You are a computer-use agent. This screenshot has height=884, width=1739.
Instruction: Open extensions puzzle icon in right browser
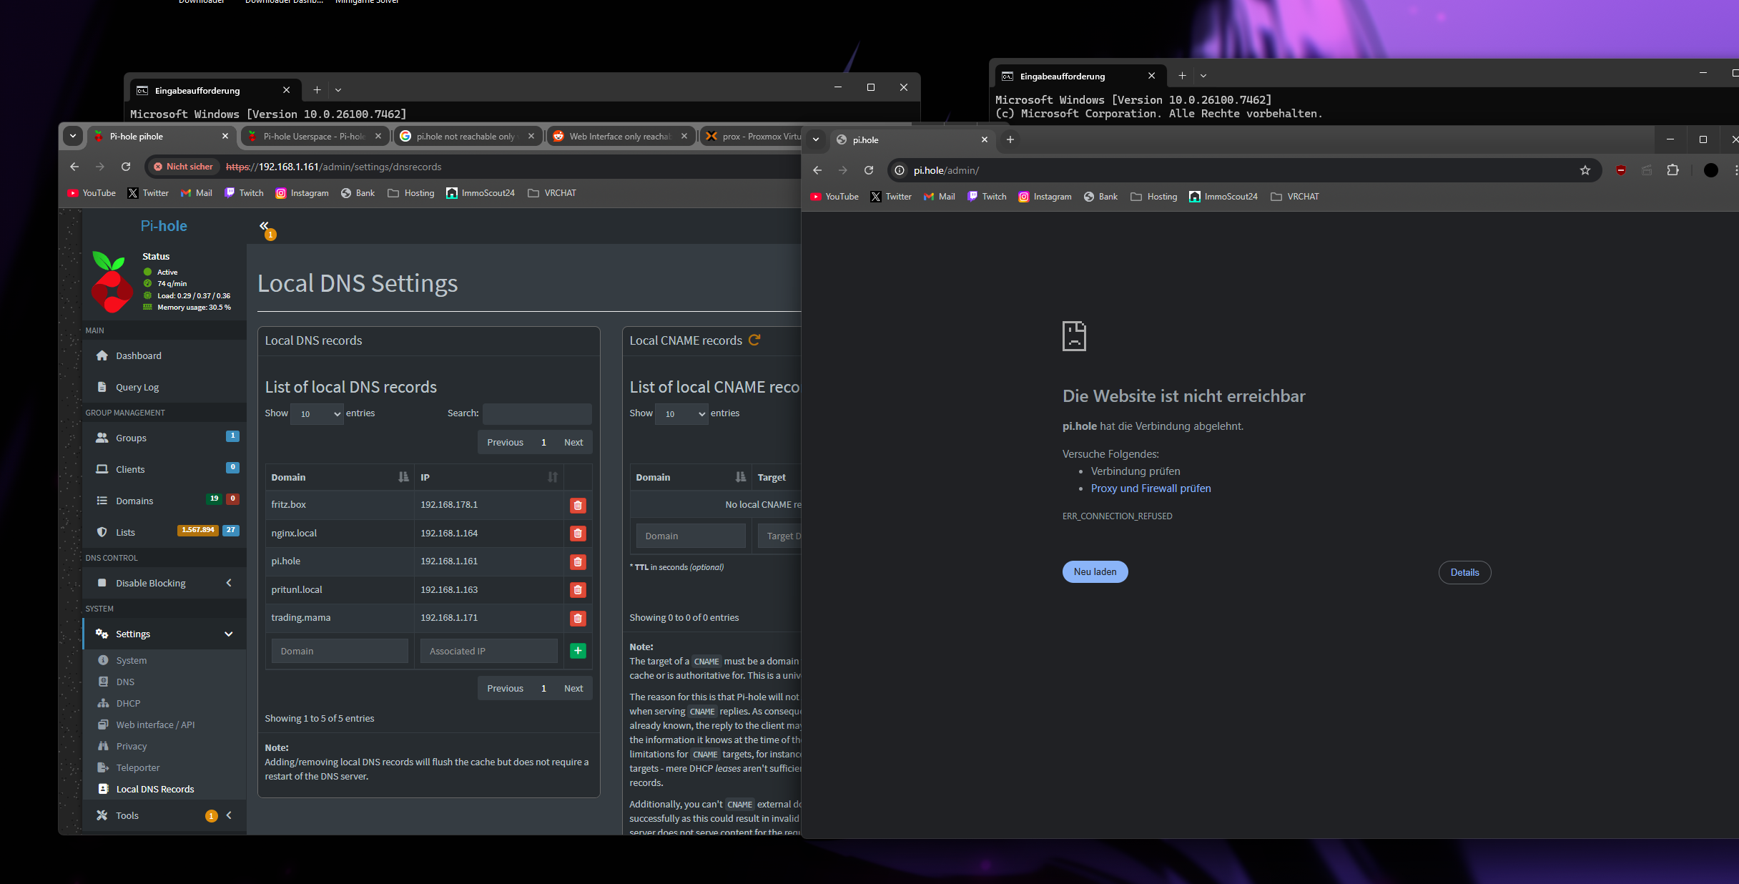(x=1673, y=170)
